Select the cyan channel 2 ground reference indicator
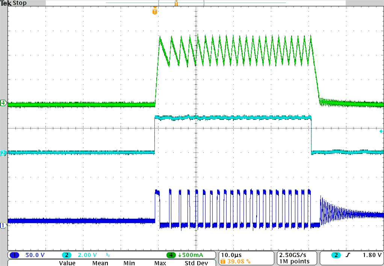This screenshot has height=266, width=384. pyautogui.click(x=3, y=153)
